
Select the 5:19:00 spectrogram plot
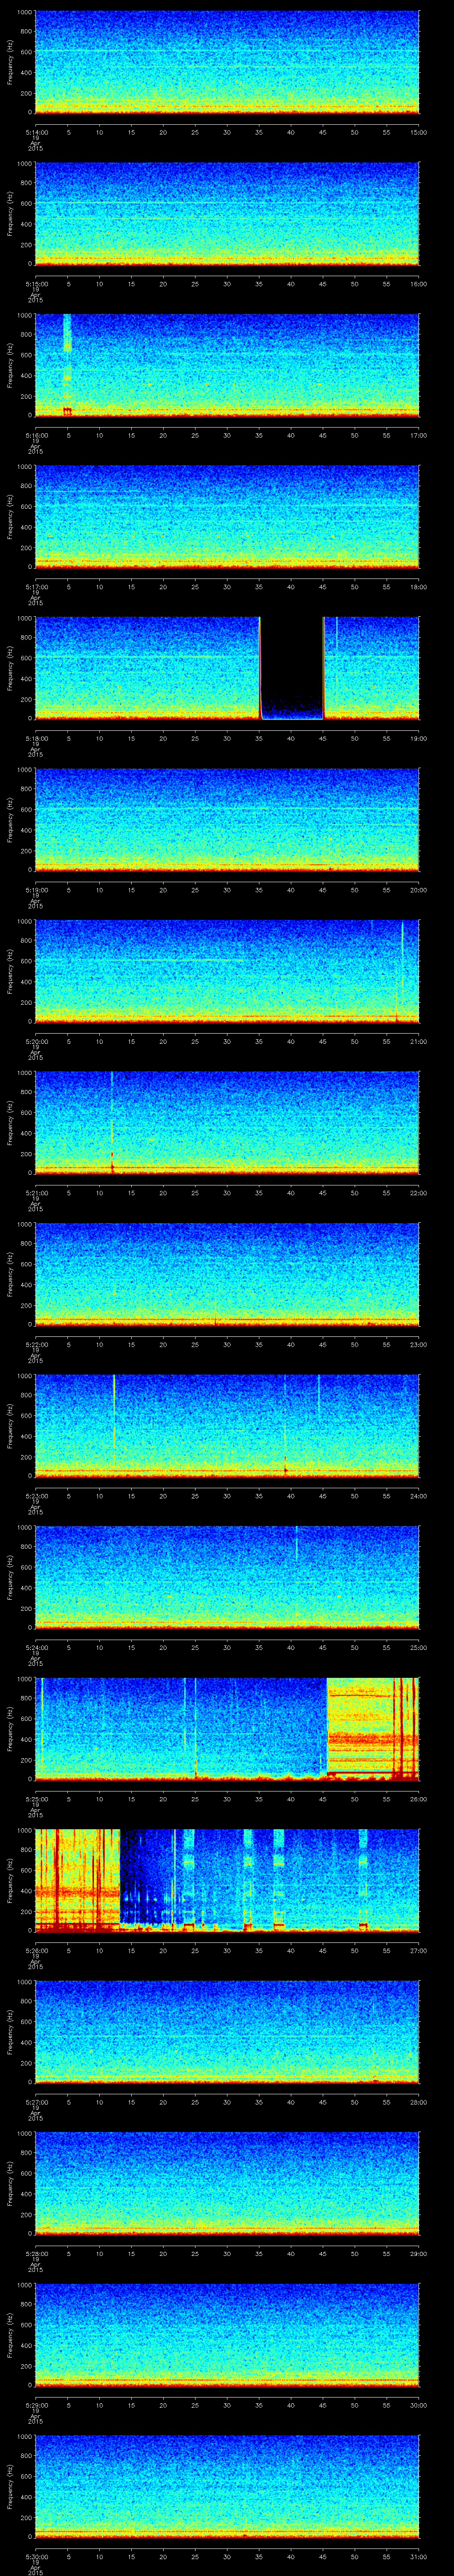pos(227,820)
